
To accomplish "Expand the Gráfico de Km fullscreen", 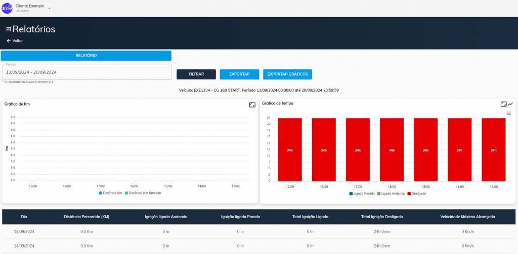I will pos(252,105).
